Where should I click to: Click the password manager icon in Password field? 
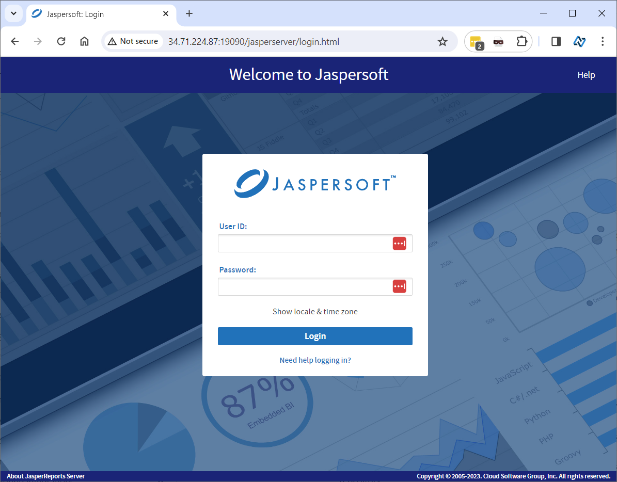pyautogui.click(x=399, y=286)
